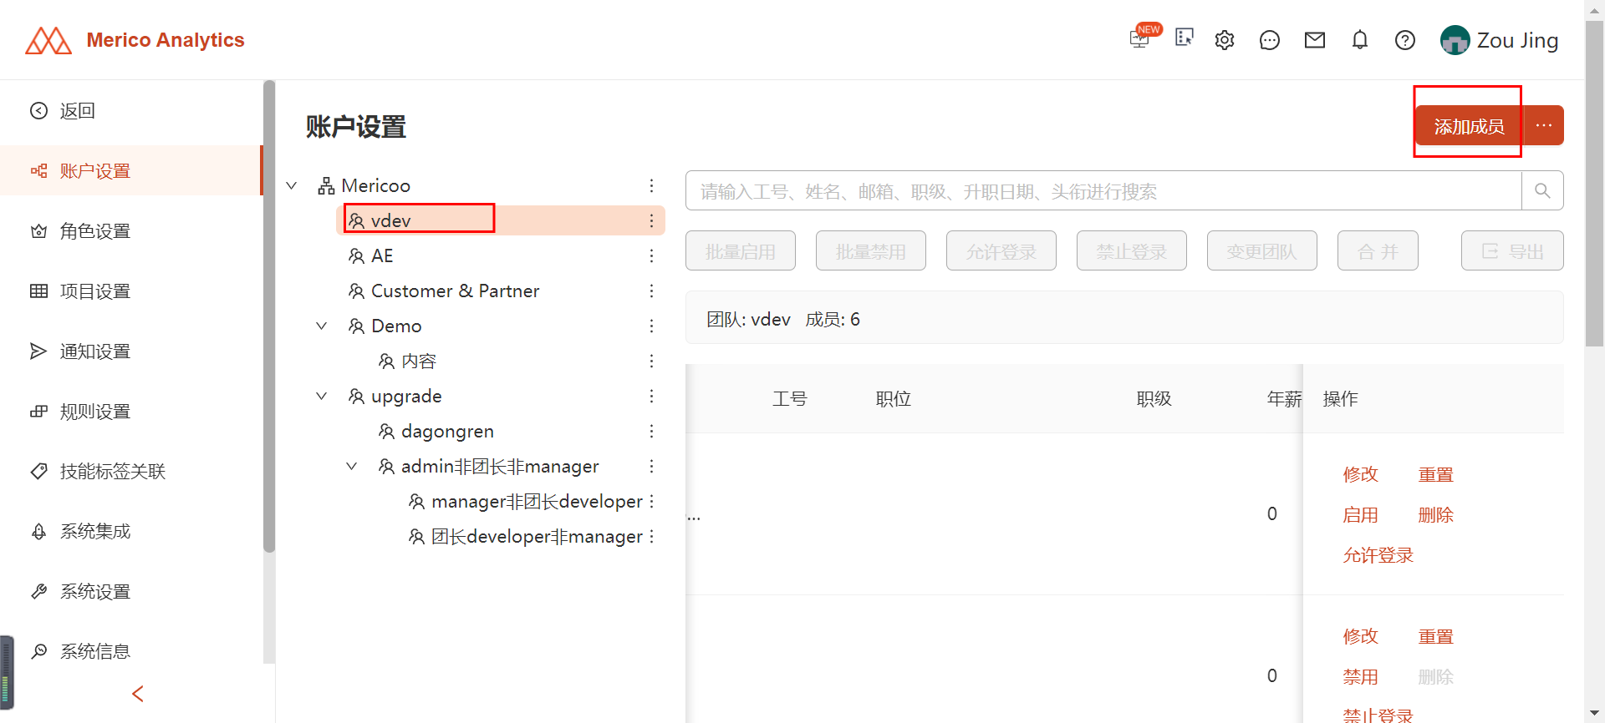The height and width of the screenshot is (723, 1605).
Task: Collapse the Mericoo tree node
Action: (x=292, y=185)
